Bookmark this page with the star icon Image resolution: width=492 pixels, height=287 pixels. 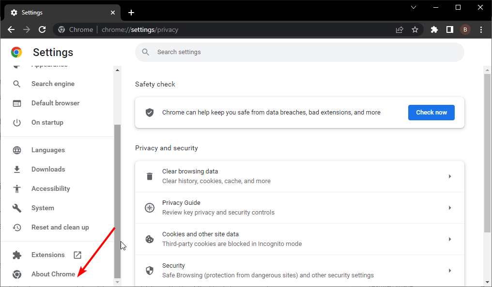(x=415, y=30)
